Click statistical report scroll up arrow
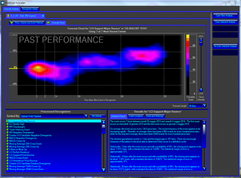 (x=204, y=122)
